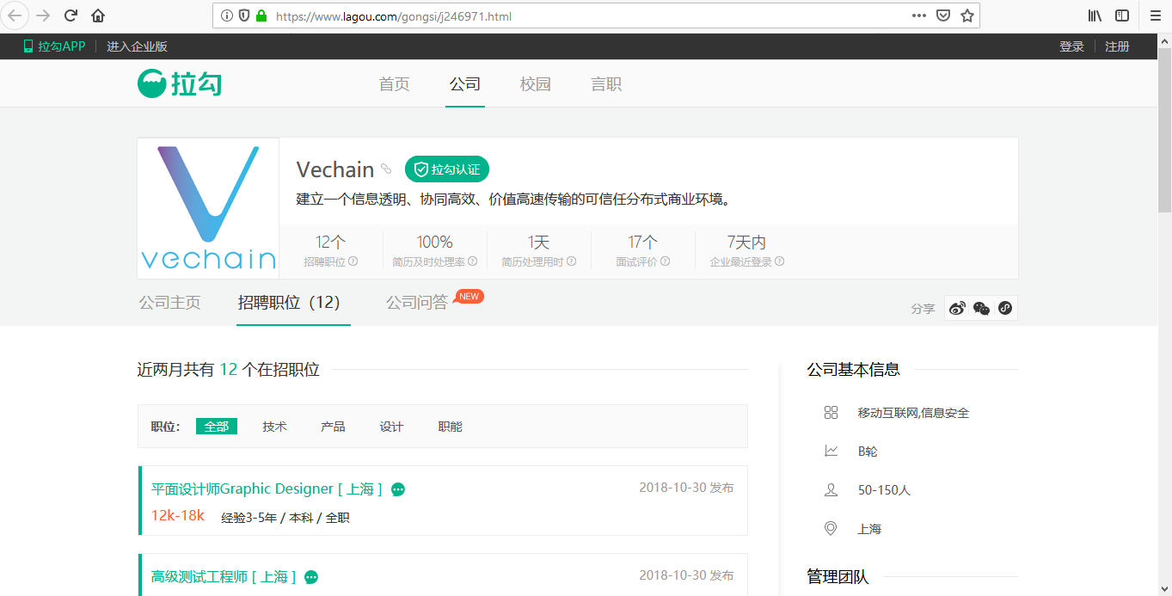Filter positions by 职能

451,427
